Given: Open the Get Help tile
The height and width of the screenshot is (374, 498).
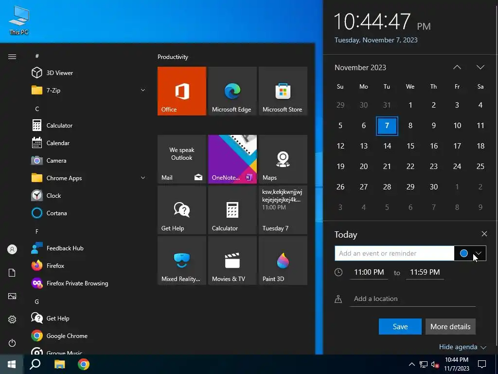Looking at the screenshot, I should (x=182, y=210).
